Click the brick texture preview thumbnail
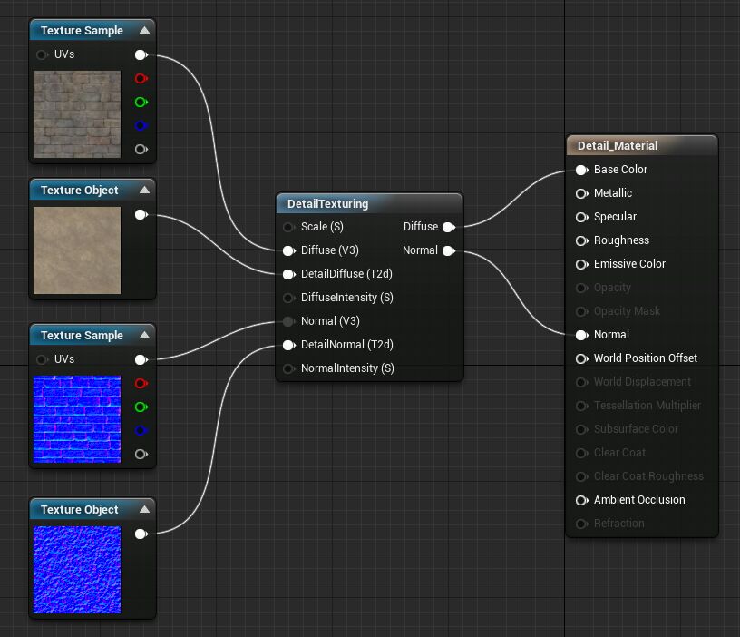 tap(77, 114)
